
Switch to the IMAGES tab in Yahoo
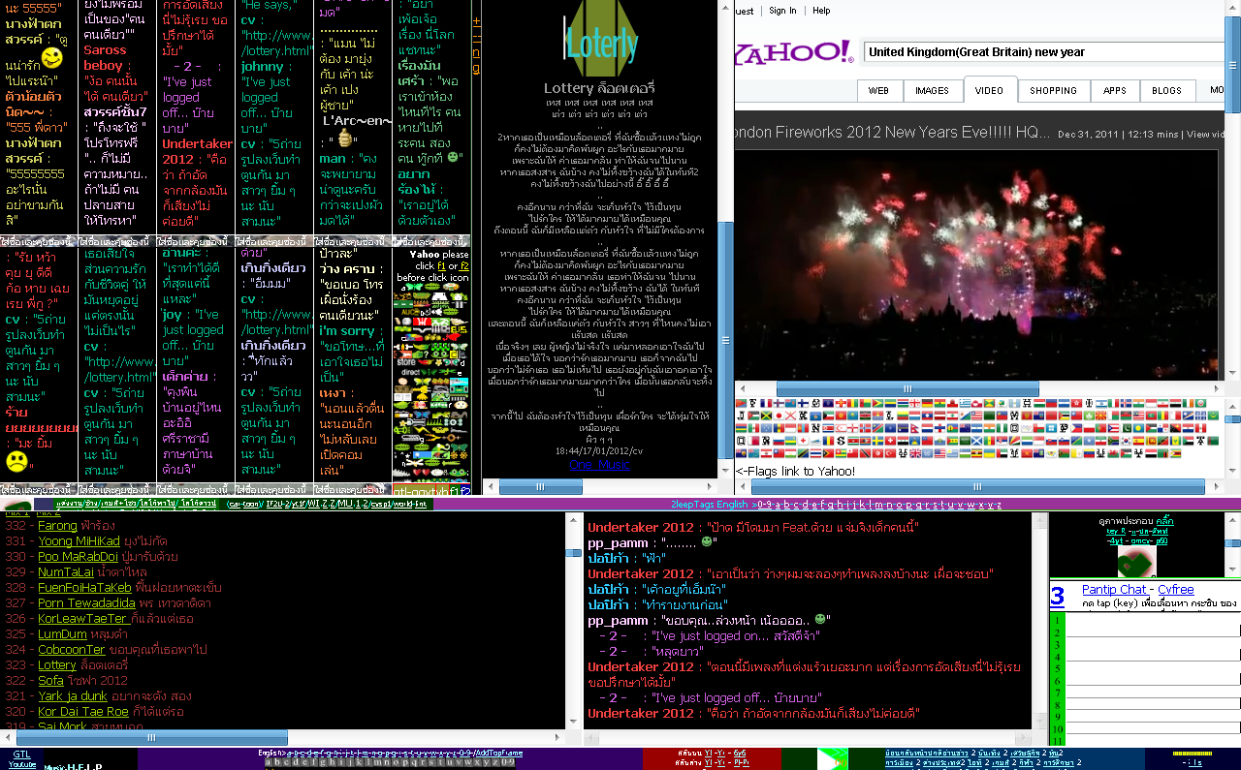click(932, 90)
